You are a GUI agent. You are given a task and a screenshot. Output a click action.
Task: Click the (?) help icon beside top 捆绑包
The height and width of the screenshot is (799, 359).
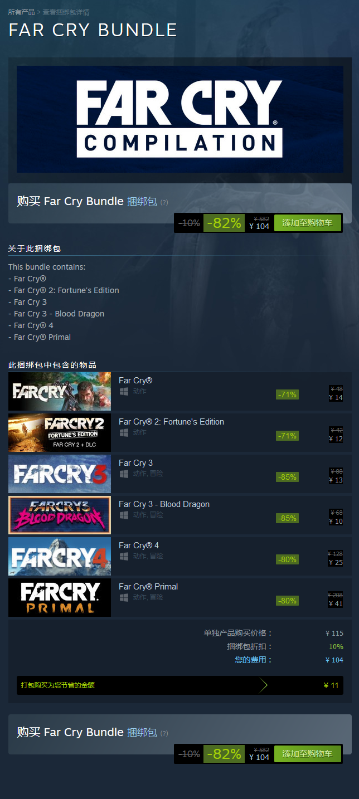[164, 202]
